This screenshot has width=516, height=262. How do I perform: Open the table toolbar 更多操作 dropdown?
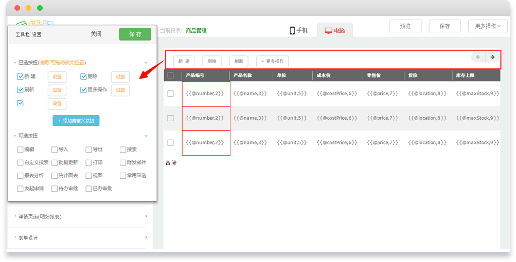(x=273, y=61)
